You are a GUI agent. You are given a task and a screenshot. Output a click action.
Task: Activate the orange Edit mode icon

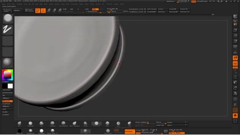click(x=37, y=10)
